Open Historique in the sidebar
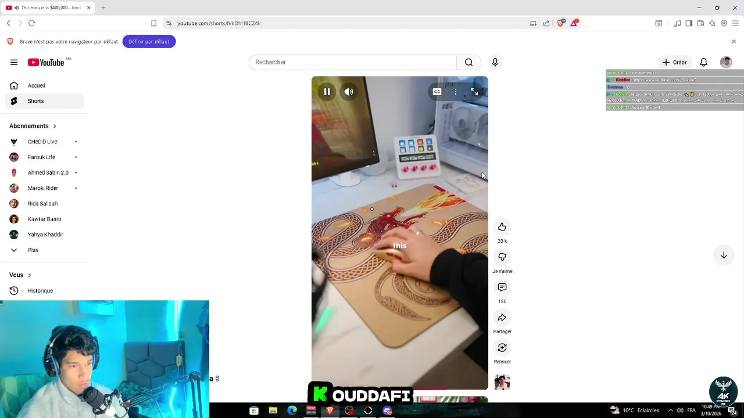The width and height of the screenshot is (744, 418). tap(44, 291)
